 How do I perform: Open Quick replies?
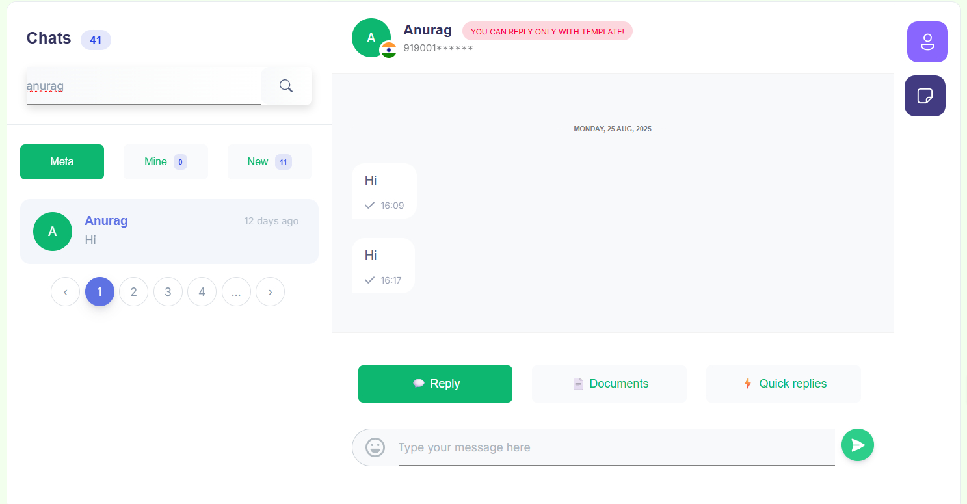783,384
